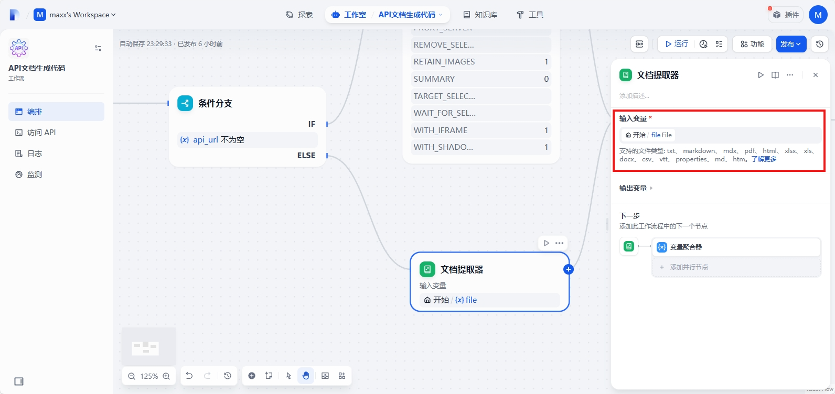Zoom out the canvas
The image size is (835, 394).
pos(132,376)
